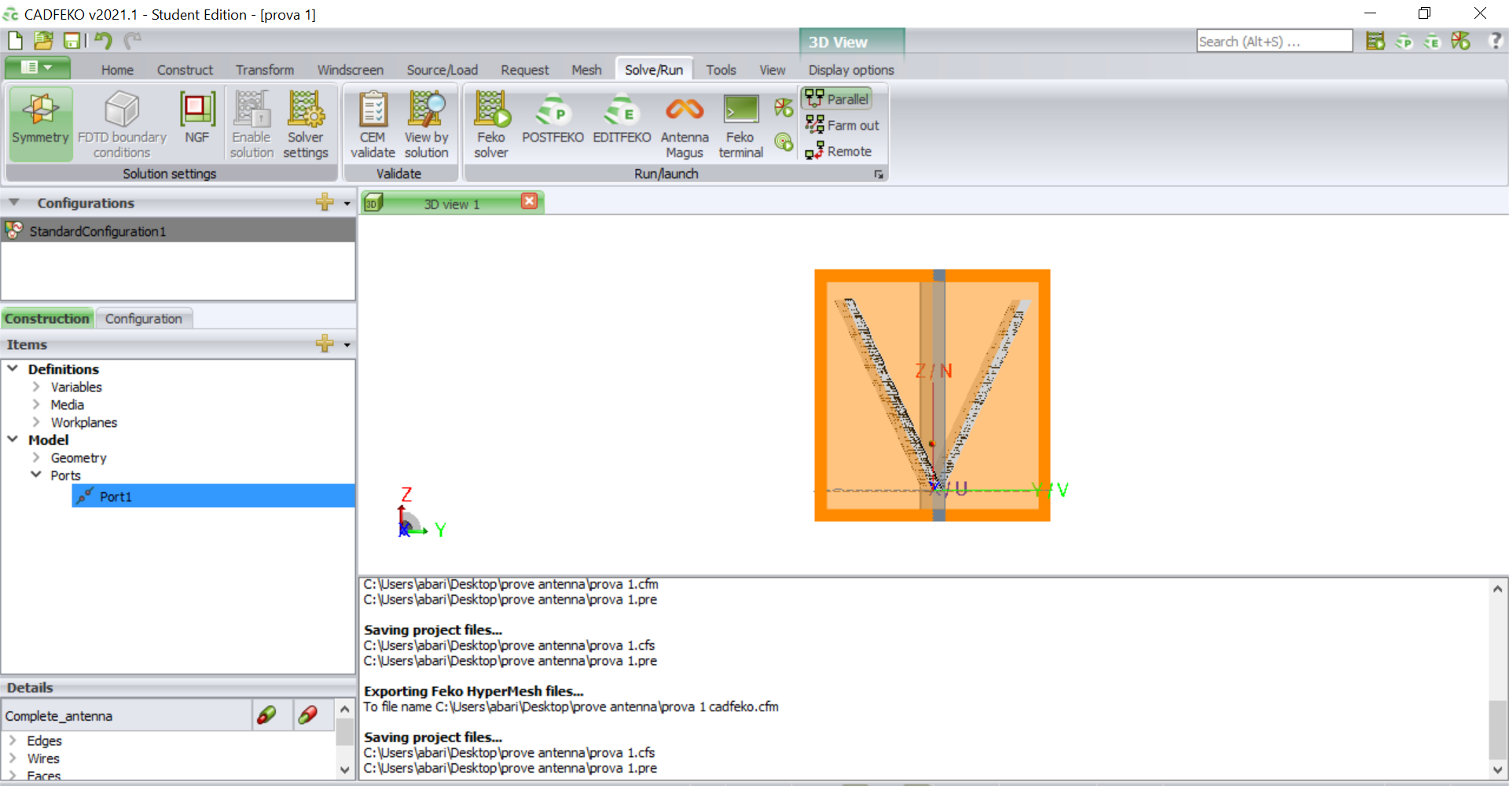The height and width of the screenshot is (786, 1509).
Task: Click the green concentric-circle run icon beside Feko terminal
Action: click(784, 141)
